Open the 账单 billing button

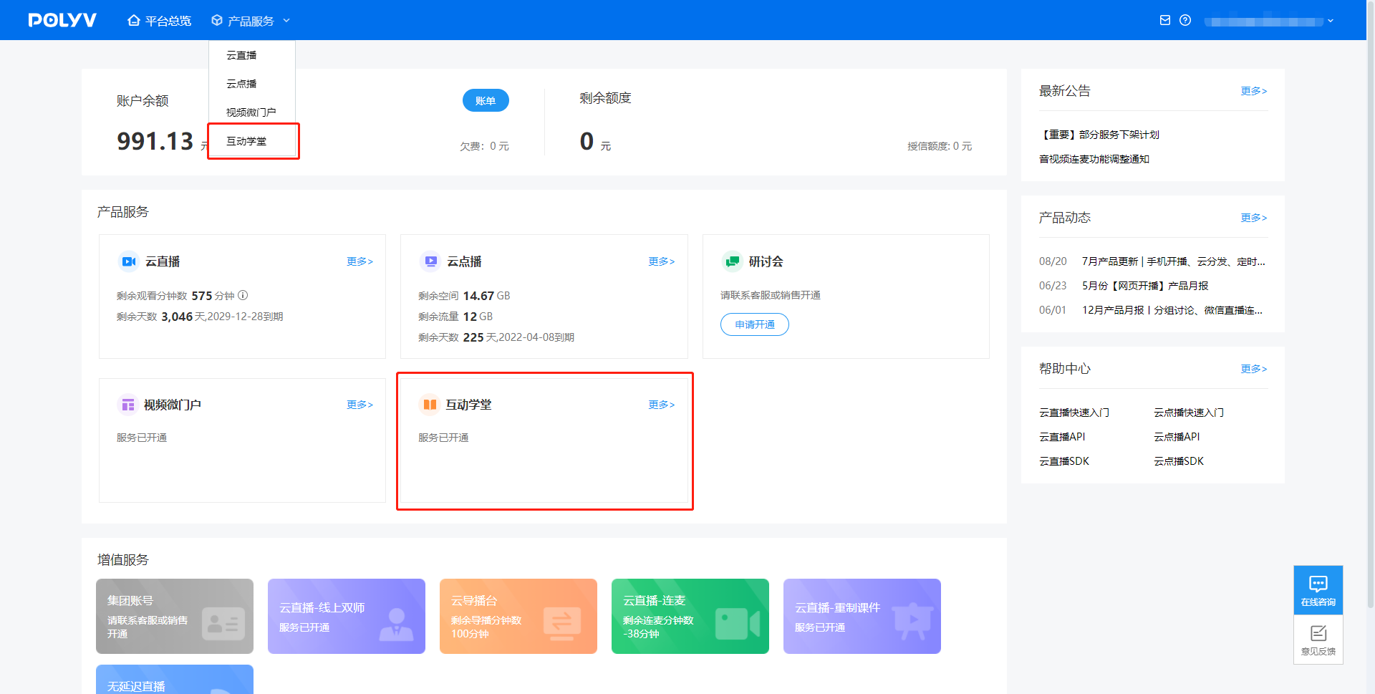[486, 100]
